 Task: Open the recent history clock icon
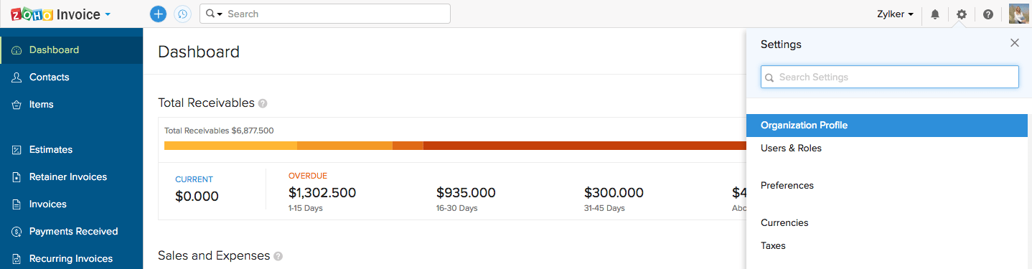pyautogui.click(x=183, y=14)
